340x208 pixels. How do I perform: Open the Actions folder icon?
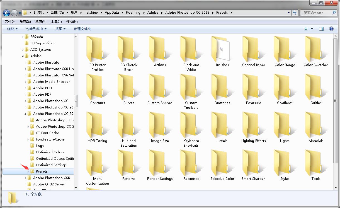160,50
